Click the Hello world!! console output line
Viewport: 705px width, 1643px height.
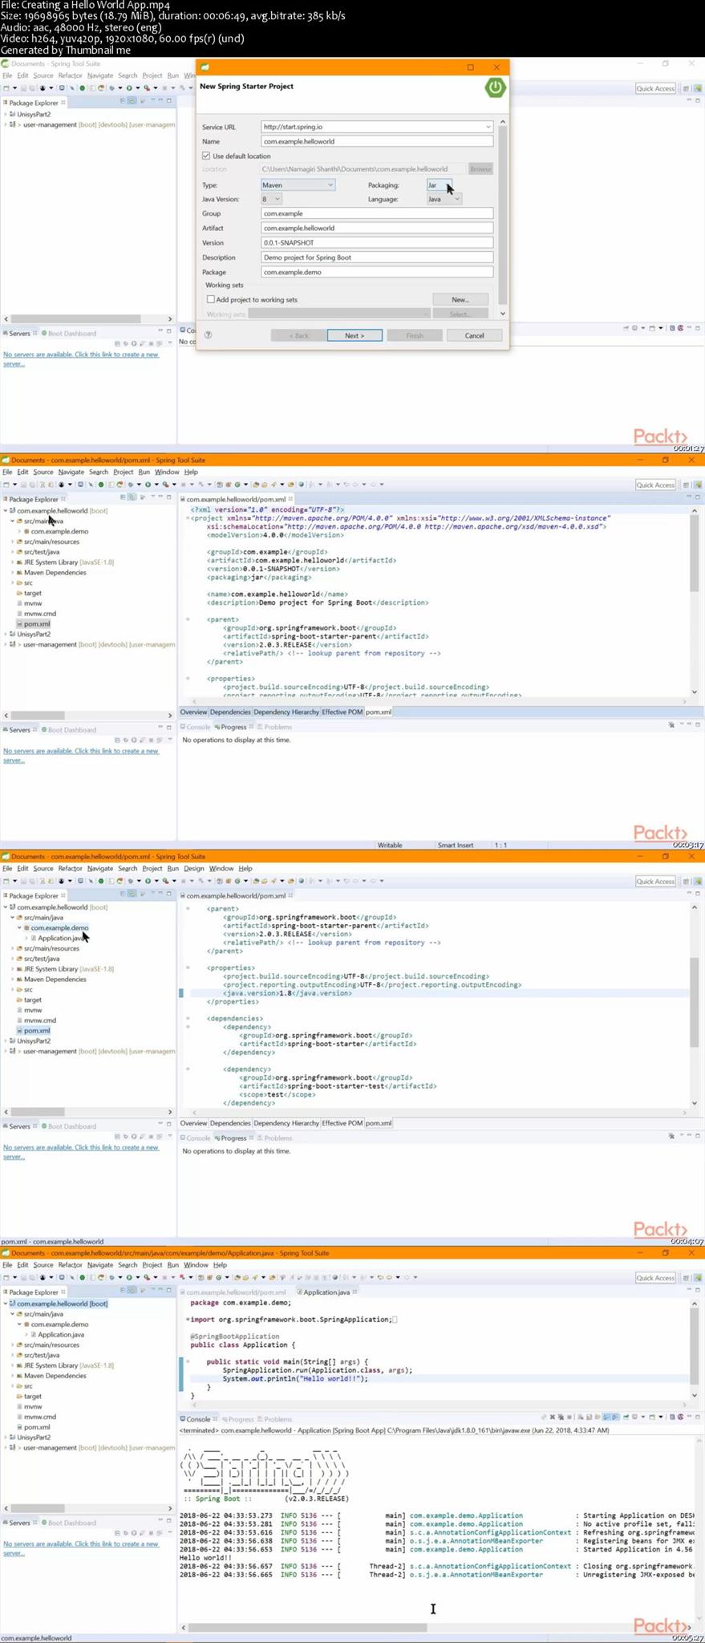coord(206,1558)
